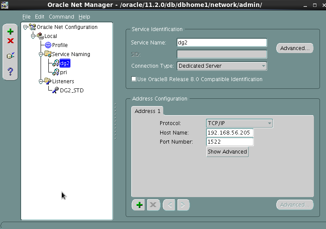Screen dimensions: 326x229
Task: Select Listeners label in tree
Action: click(63, 82)
